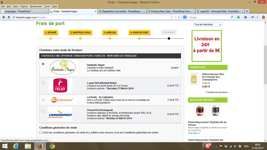Select Fantastic Vegan pickup radio option

tap(43, 64)
